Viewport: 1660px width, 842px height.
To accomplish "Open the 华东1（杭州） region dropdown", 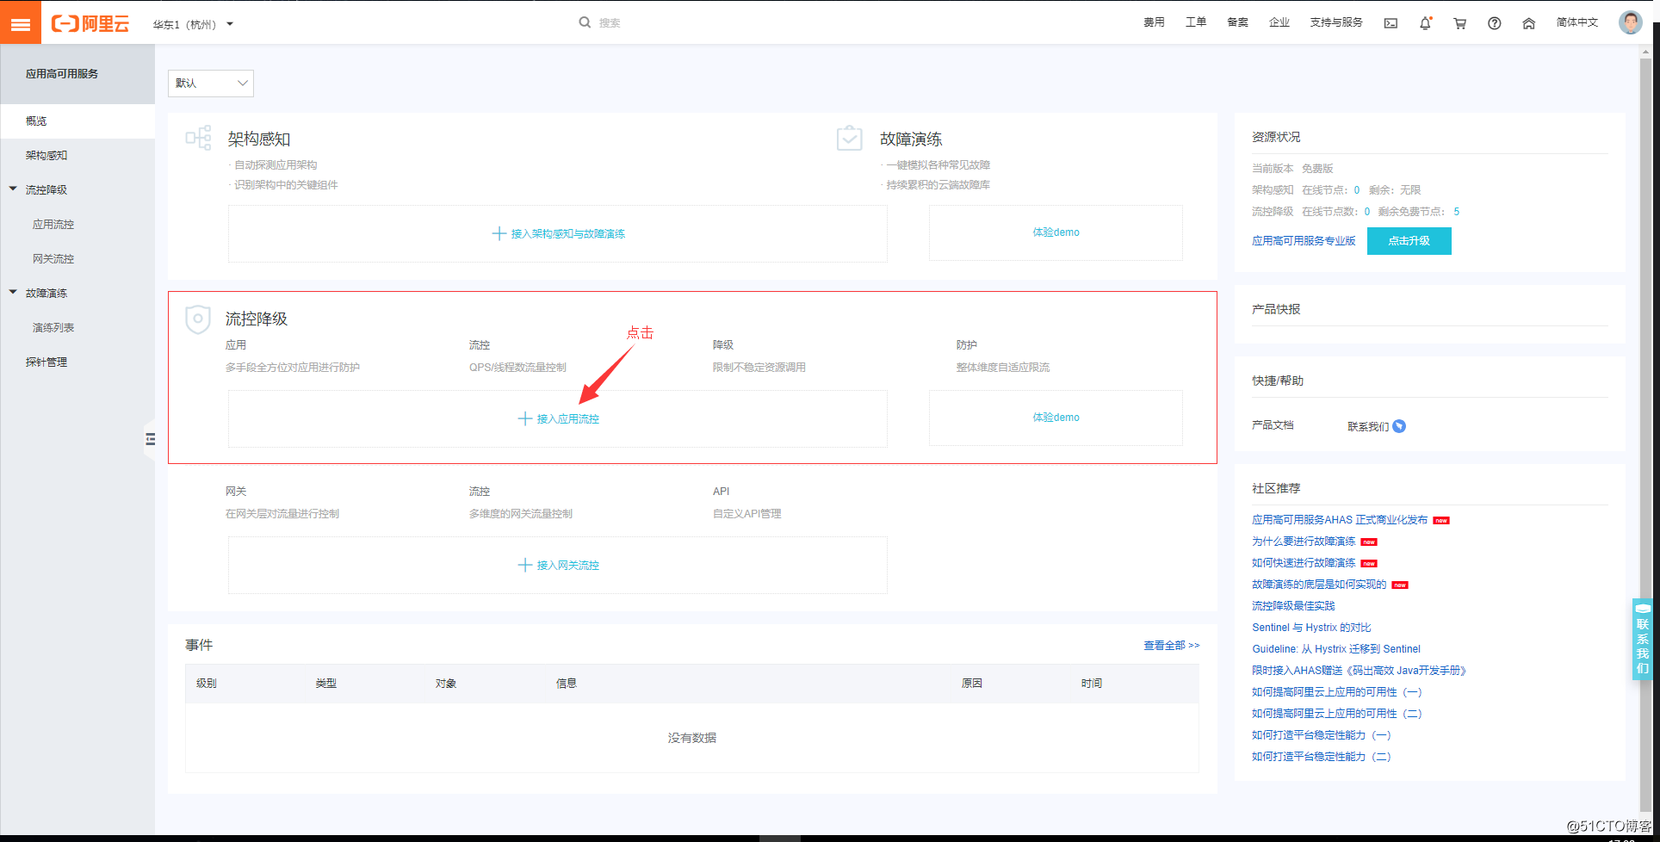I will (193, 24).
